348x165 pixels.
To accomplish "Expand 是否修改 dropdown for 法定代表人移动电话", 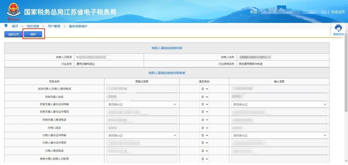I will [x=204, y=89].
